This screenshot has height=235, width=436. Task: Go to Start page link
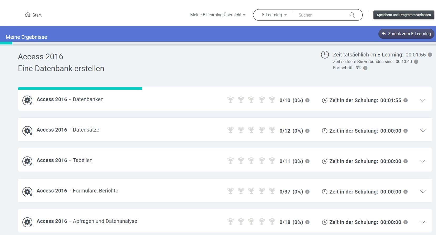(33, 15)
